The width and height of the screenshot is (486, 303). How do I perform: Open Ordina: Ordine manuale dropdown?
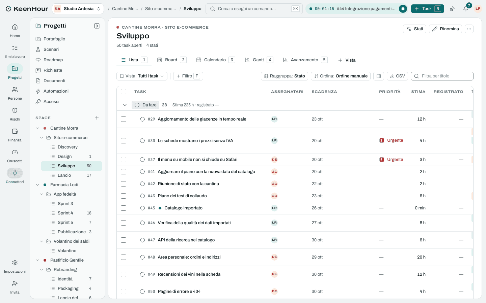(341, 76)
